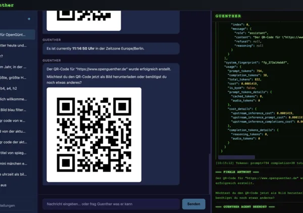
Task: Click the app title logo in the top bar
Action: click(7, 5)
